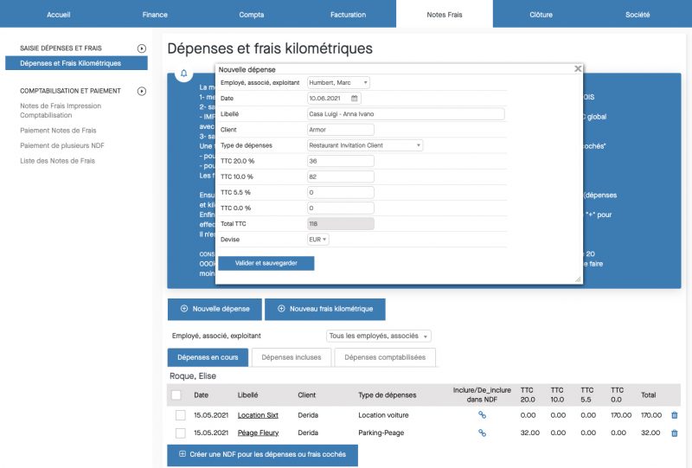Open the Tous les employés, associés filter
Image resolution: width=692 pixels, height=468 pixels.
tap(378, 336)
